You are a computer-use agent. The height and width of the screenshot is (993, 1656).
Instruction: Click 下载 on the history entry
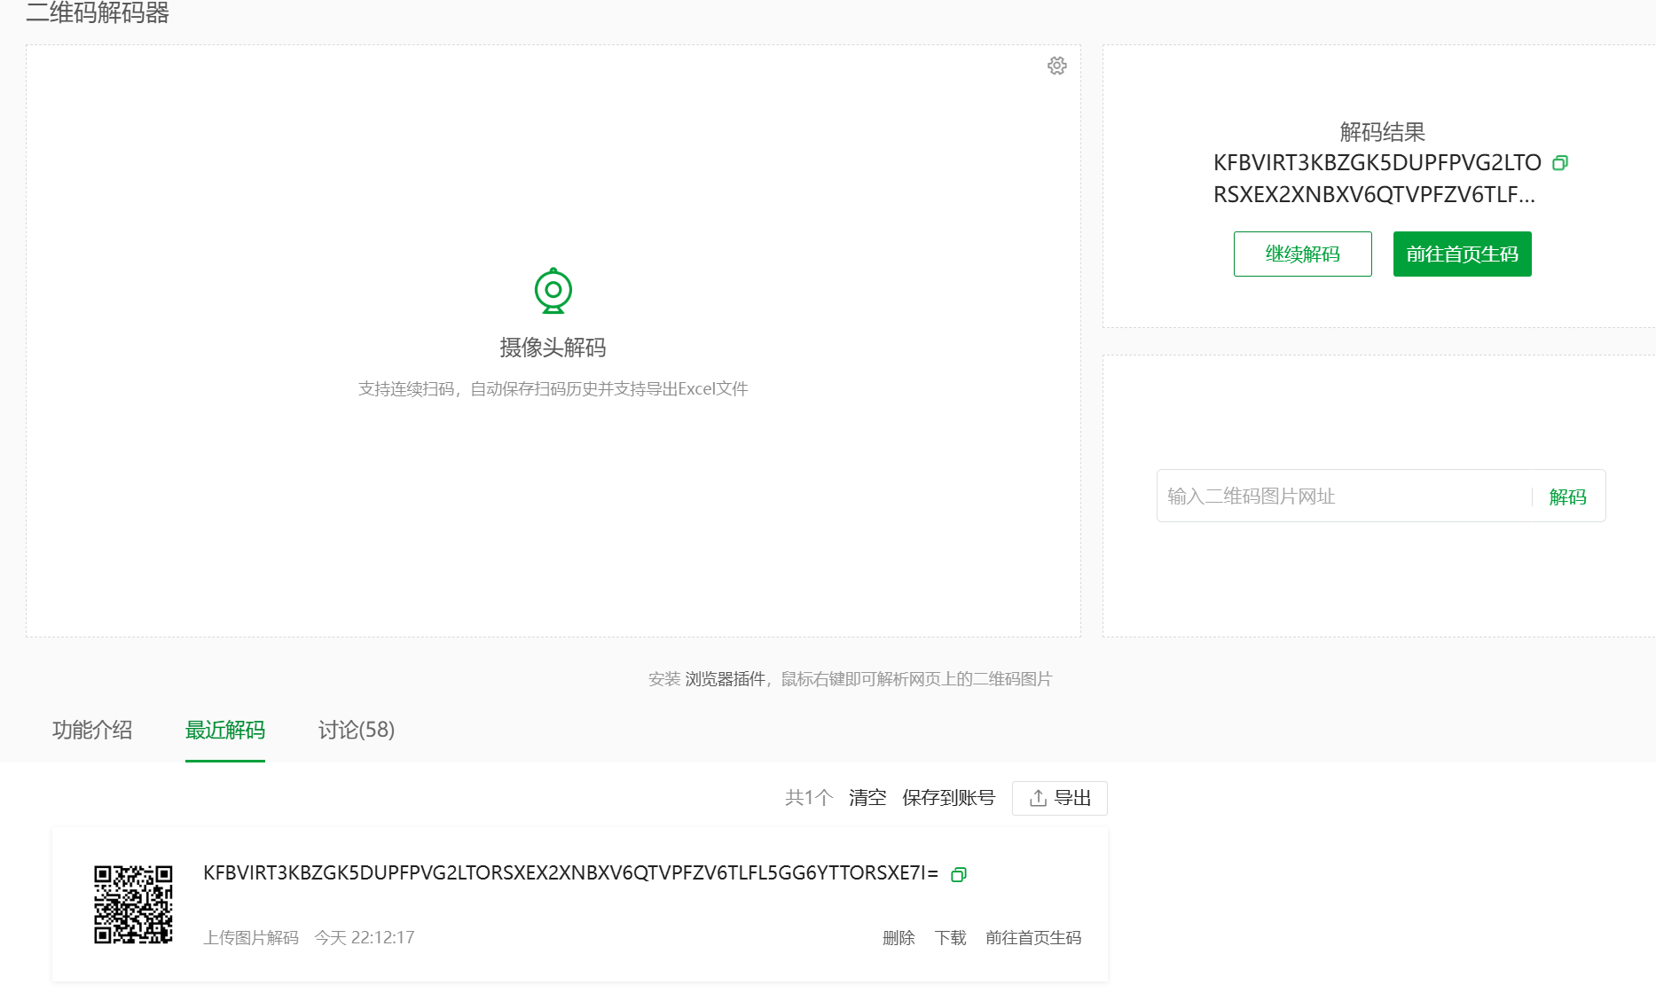[950, 938]
